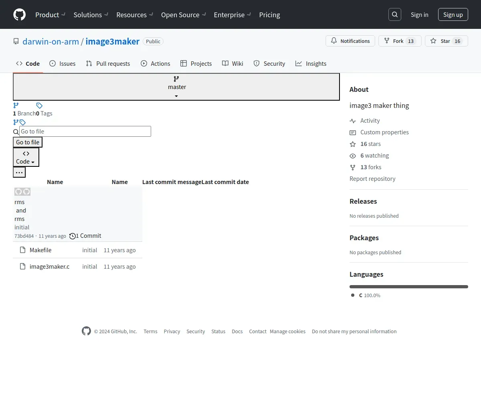481x401 pixels.
Task: Switch to the Pull requests tab
Action: [108, 63]
